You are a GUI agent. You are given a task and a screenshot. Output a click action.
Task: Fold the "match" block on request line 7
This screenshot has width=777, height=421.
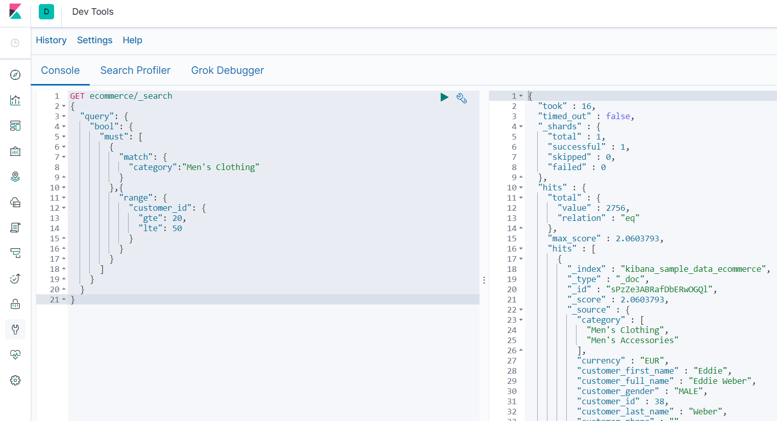64,157
